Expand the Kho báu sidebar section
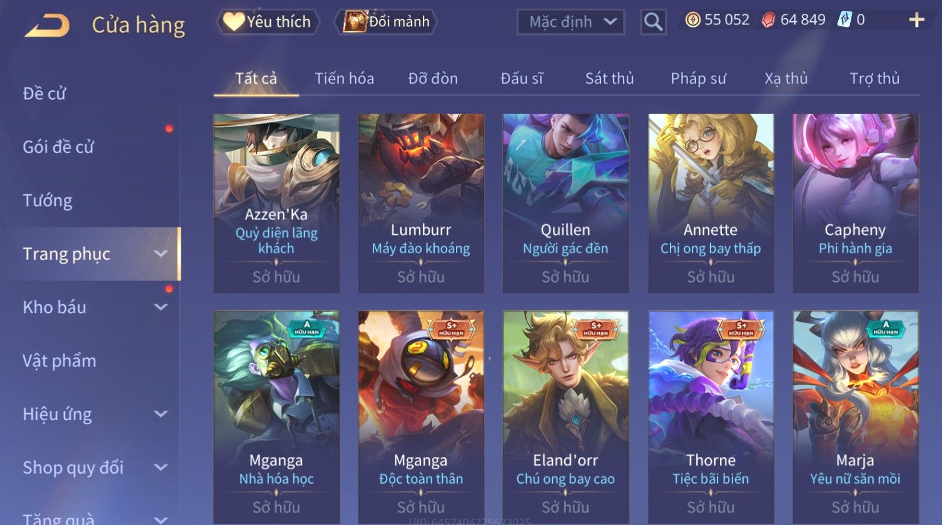 point(161,307)
